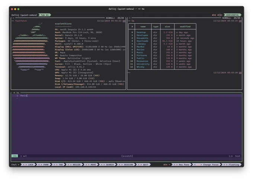
Task: Click the HORIZONTAL layout indicator
Action: click(232, 15)
